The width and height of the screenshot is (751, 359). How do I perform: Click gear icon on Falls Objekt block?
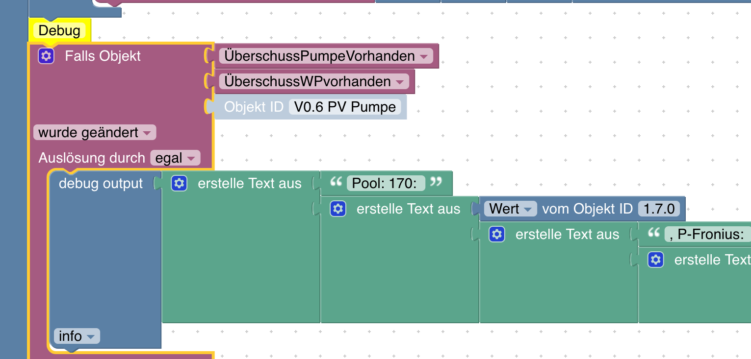click(x=46, y=56)
